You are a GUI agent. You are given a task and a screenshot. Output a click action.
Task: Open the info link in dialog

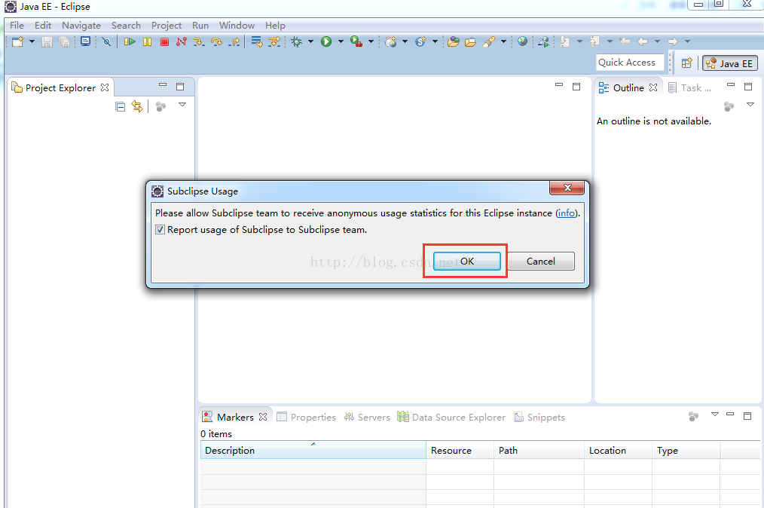coord(566,213)
